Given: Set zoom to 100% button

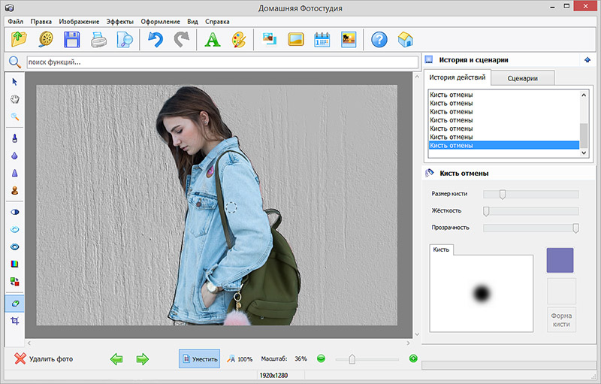Looking at the screenshot, I should tap(240, 359).
